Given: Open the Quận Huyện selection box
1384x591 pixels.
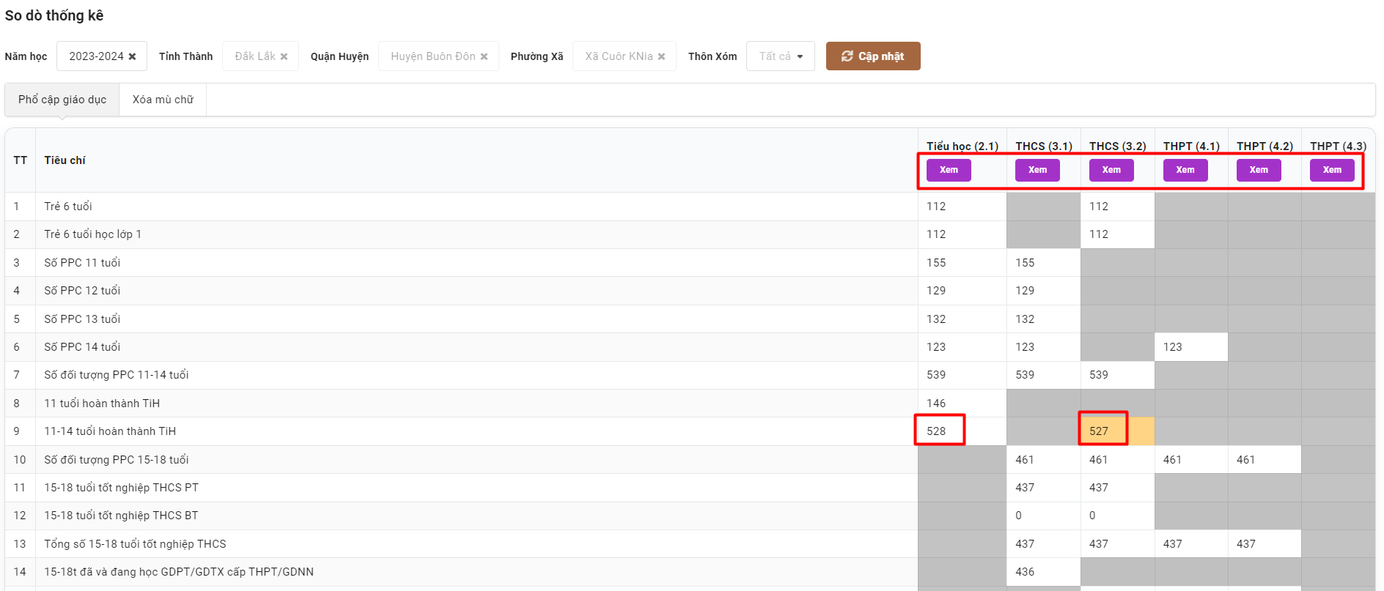Looking at the screenshot, I should [x=432, y=56].
